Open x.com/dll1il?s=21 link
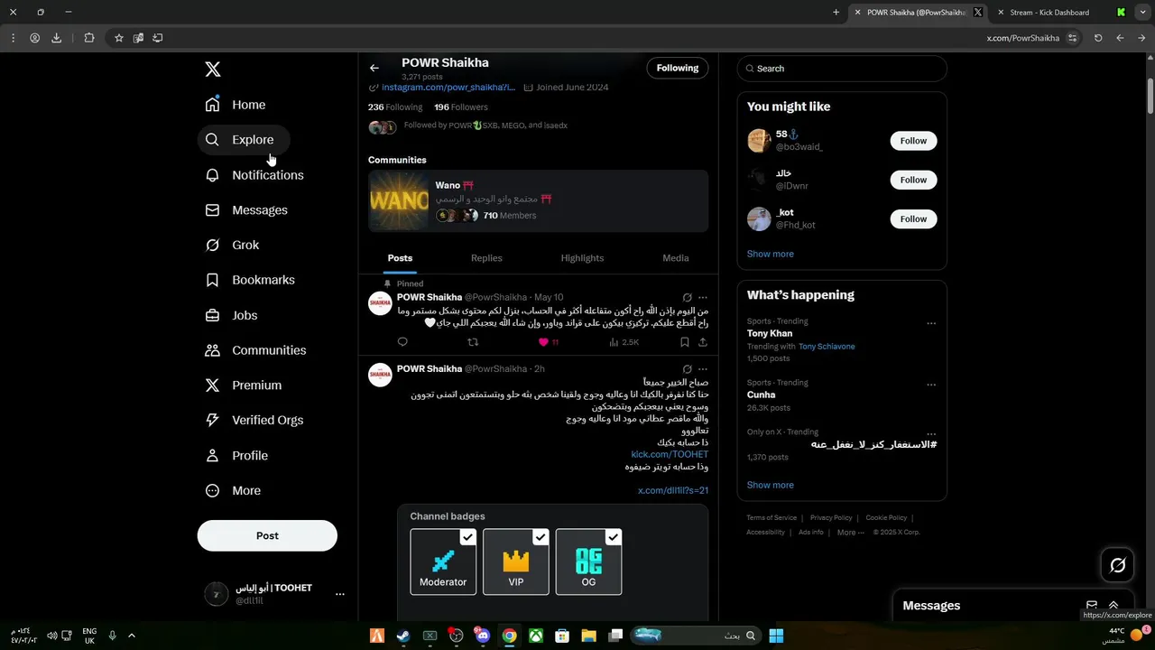1155x650 pixels. (673, 490)
